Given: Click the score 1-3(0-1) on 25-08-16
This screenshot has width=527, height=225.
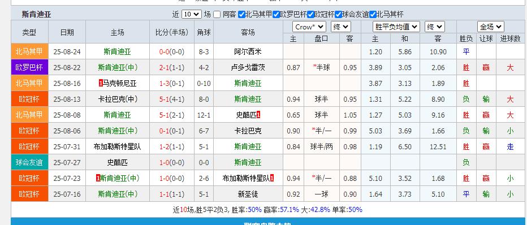Looking at the screenshot, I should click(x=172, y=83).
